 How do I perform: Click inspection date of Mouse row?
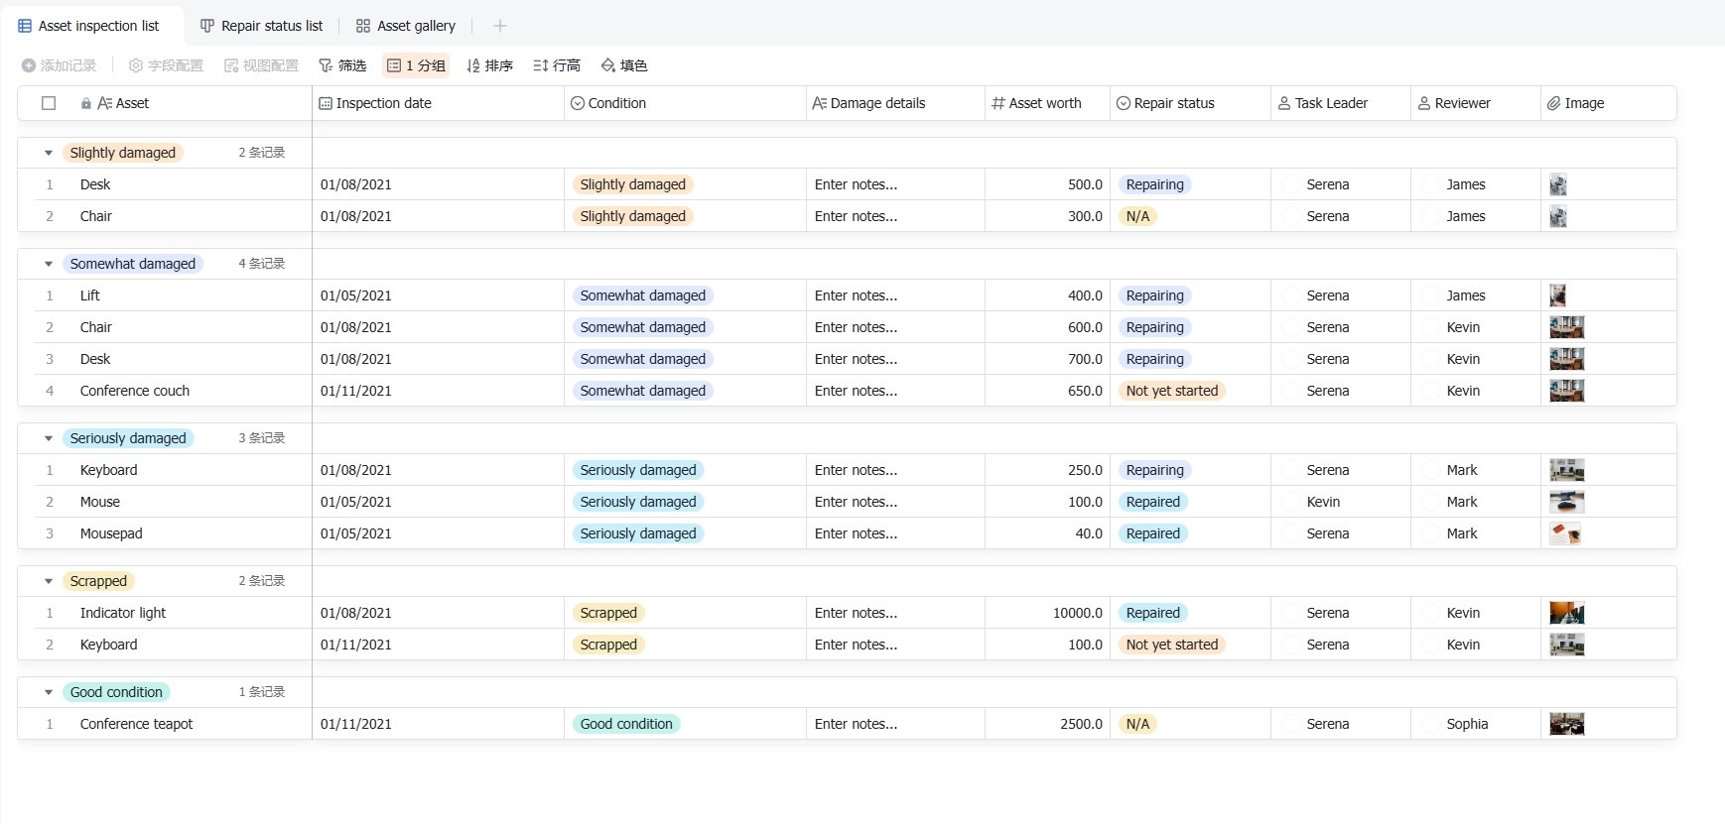pyautogui.click(x=438, y=502)
